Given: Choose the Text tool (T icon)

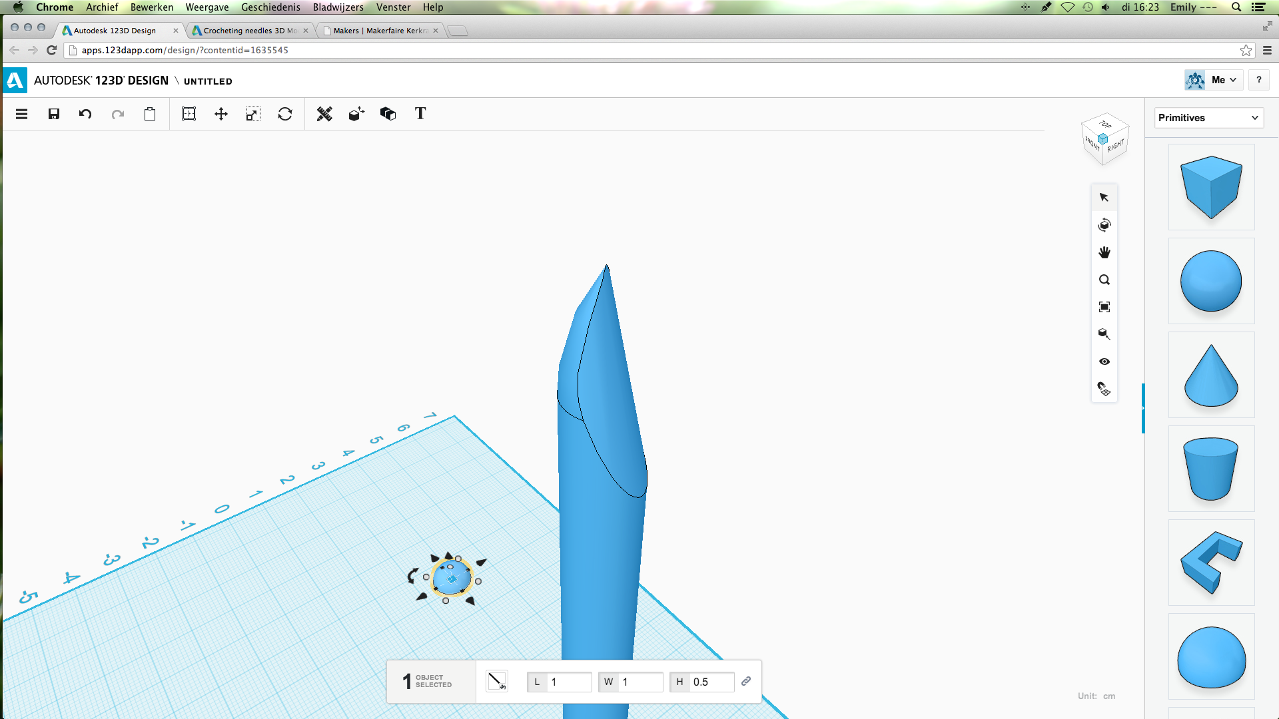Looking at the screenshot, I should (x=420, y=114).
